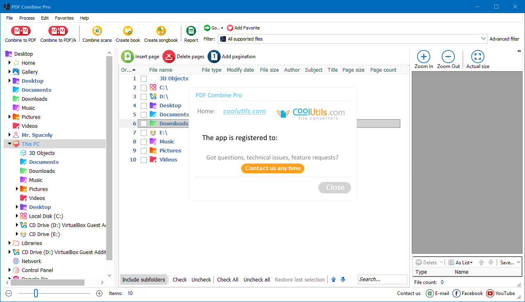Click the Add pagination icon
This screenshot has width=525, height=302.
coord(214,57)
